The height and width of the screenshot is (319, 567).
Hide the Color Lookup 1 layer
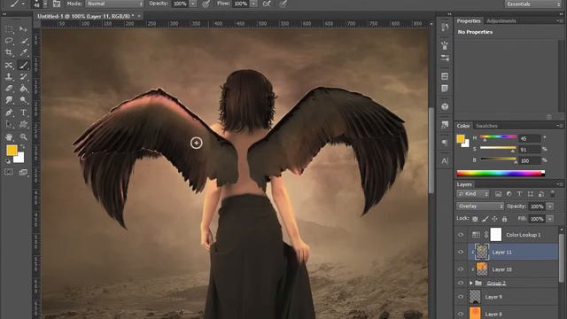pyautogui.click(x=461, y=235)
